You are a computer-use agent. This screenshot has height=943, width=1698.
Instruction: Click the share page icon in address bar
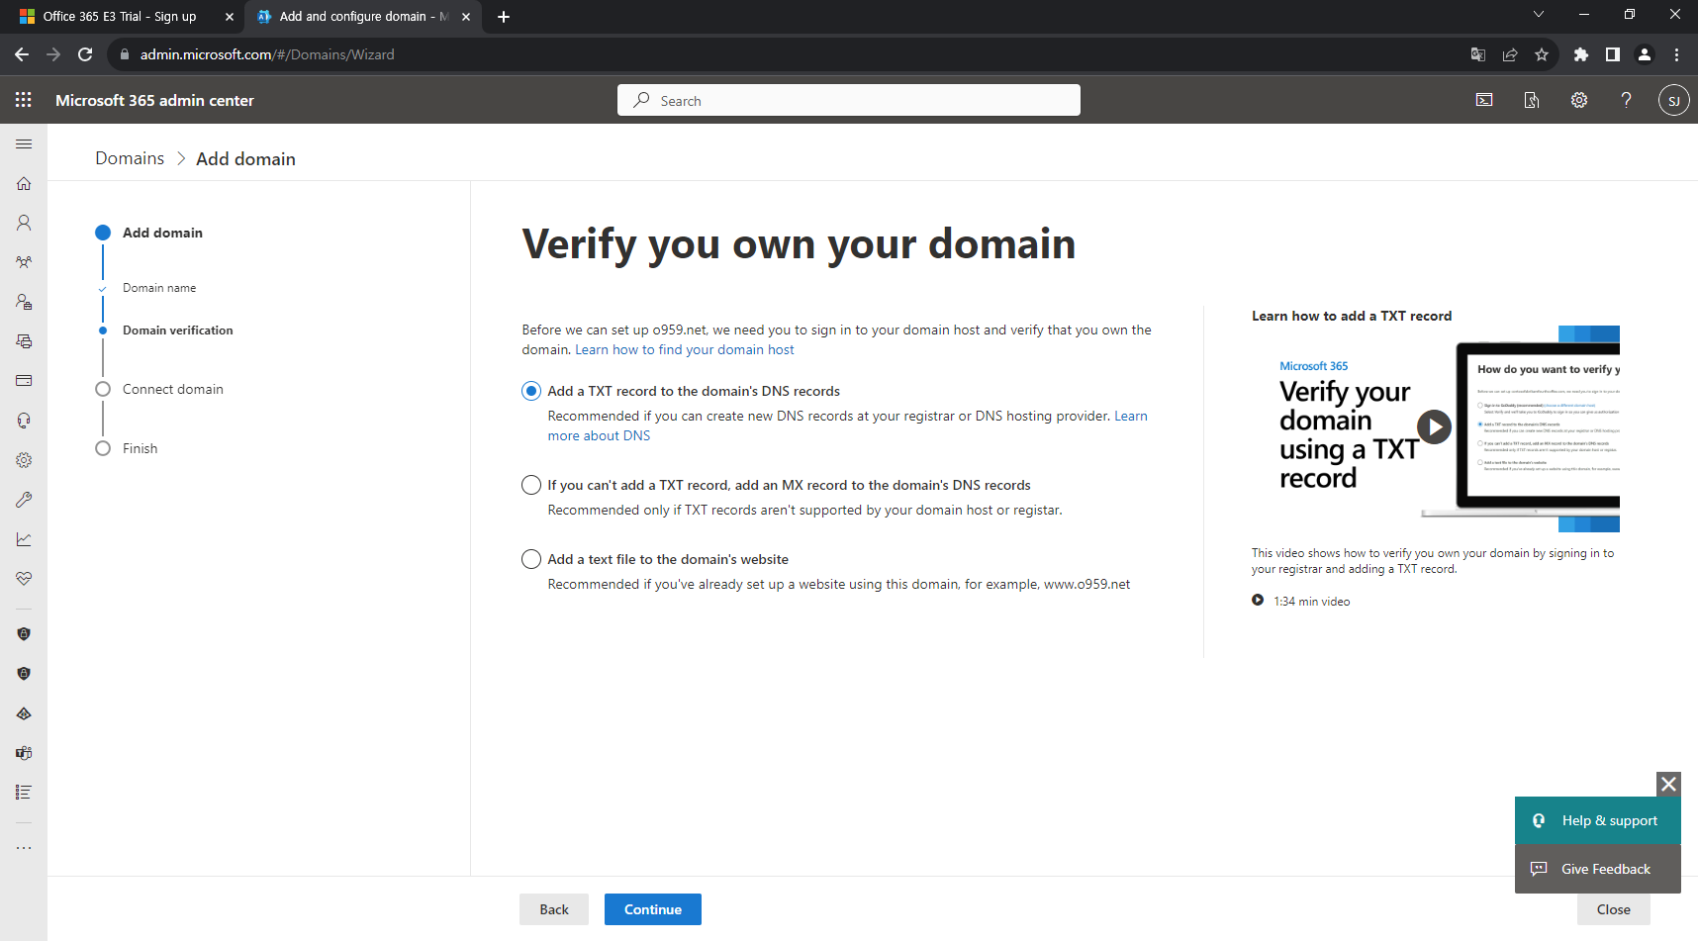pos(1510,54)
